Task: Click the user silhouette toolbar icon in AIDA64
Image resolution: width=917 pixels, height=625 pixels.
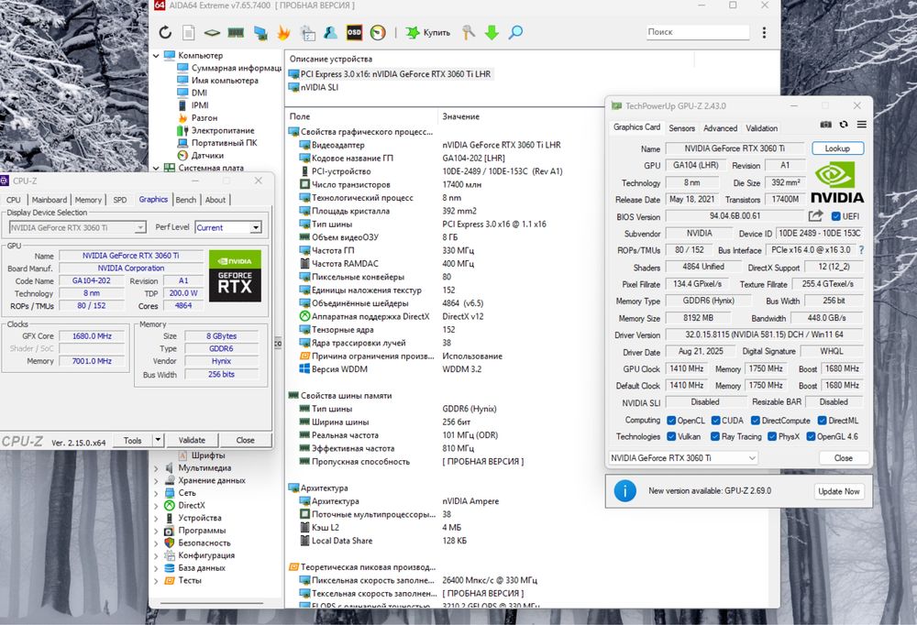Action: click(330, 33)
